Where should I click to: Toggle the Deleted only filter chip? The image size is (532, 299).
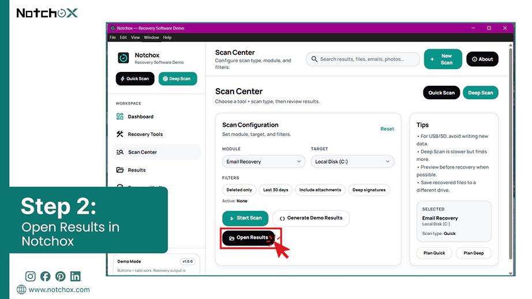pos(239,190)
